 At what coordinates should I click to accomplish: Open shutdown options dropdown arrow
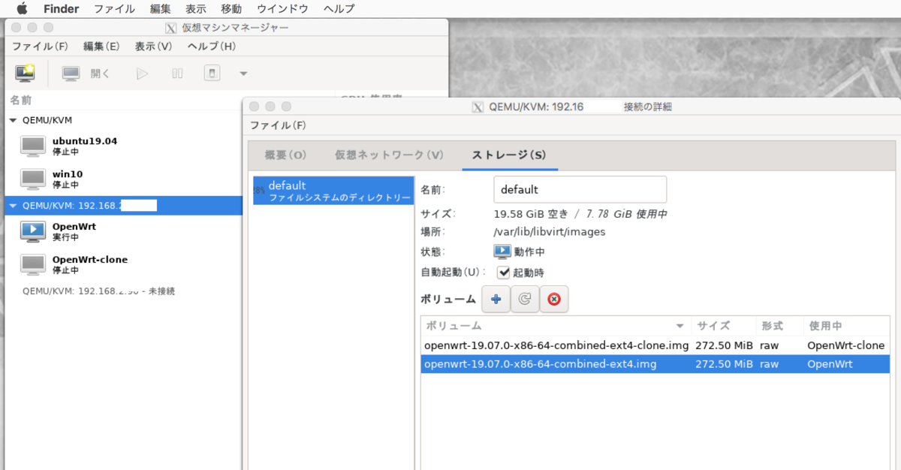point(243,74)
